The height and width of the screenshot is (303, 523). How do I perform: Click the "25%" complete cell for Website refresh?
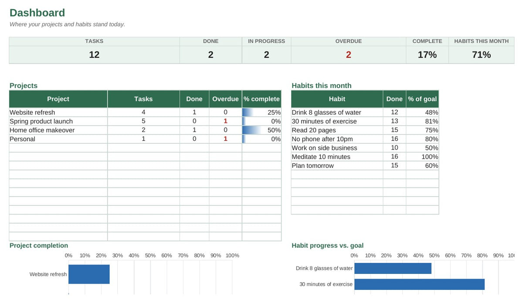(261, 112)
